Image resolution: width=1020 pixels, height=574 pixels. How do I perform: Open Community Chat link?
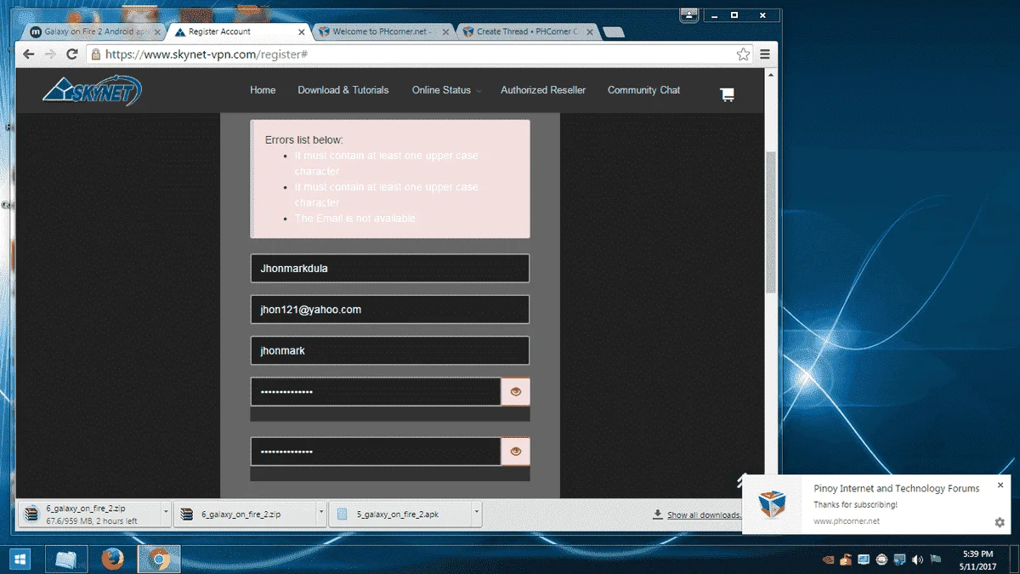click(x=643, y=90)
